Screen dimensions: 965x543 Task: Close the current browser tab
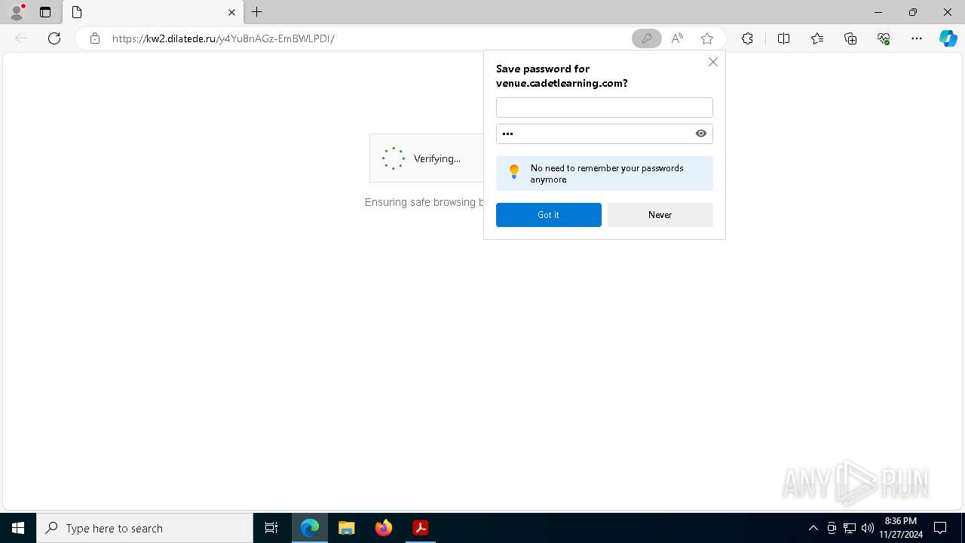click(x=231, y=12)
